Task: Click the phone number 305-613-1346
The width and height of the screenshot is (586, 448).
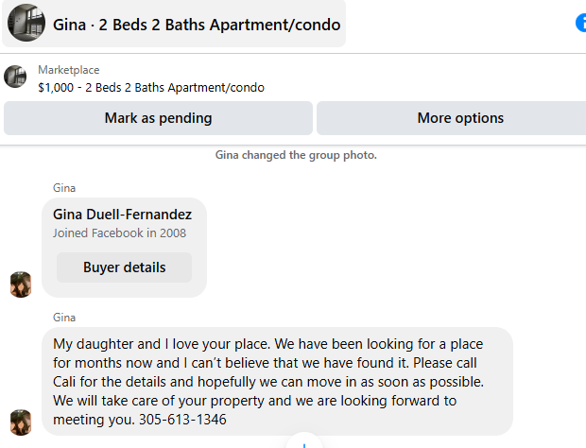Action: click(182, 419)
